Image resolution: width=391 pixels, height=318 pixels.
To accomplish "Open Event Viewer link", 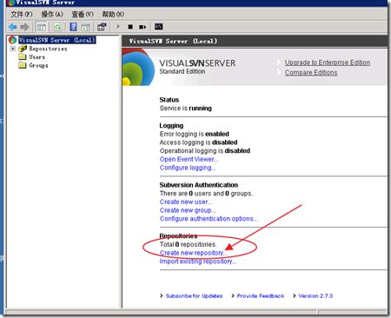I will 189,159.
